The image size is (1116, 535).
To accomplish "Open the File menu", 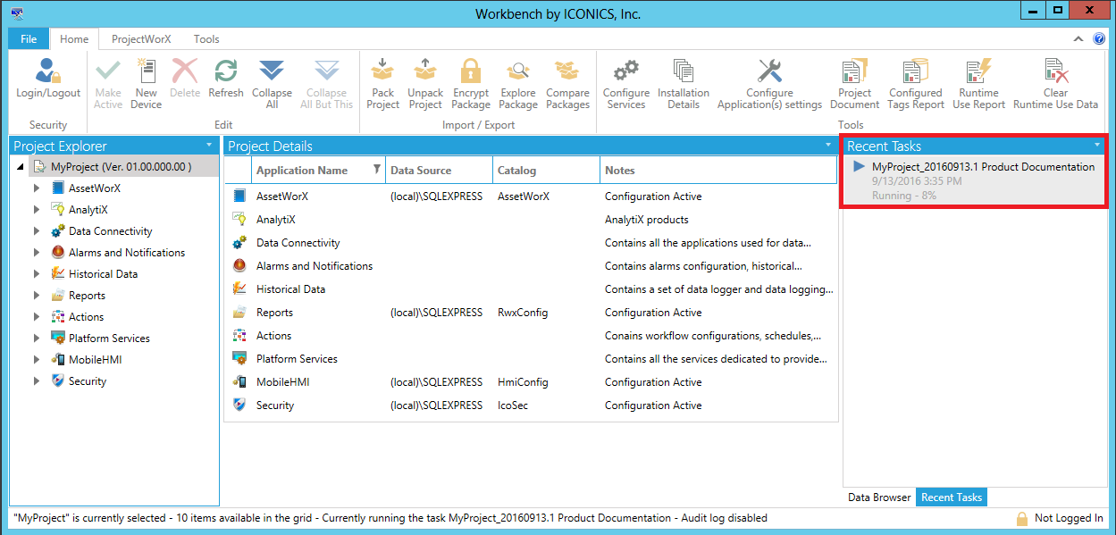I will pos(29,39).
